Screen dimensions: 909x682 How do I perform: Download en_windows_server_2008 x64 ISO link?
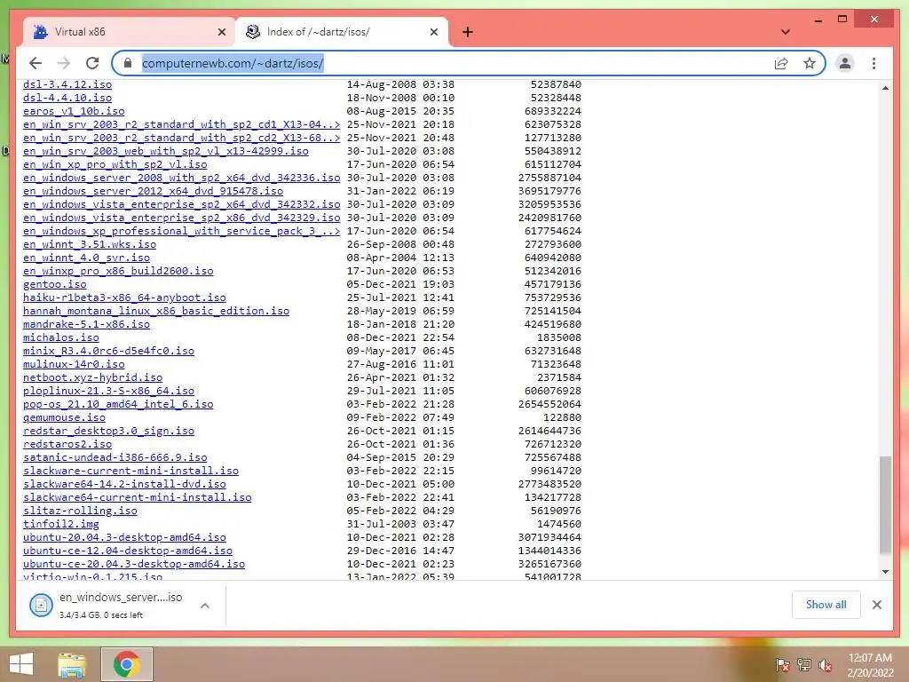(x=181, y=178)
